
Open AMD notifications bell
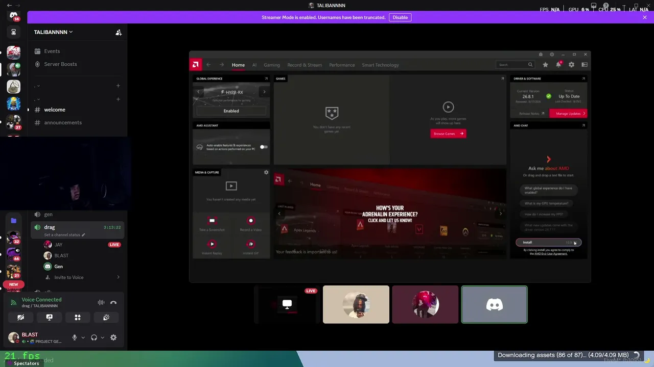tap(558, 65)
